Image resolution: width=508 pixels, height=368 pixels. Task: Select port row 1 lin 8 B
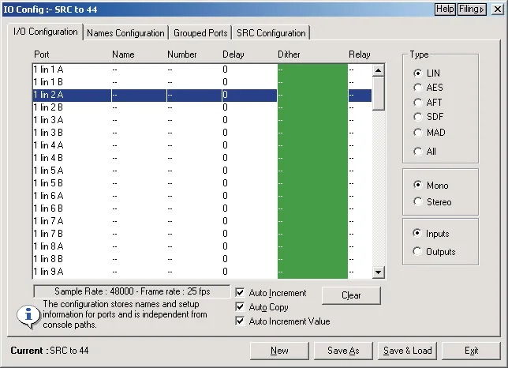click(x=202, y=259)
